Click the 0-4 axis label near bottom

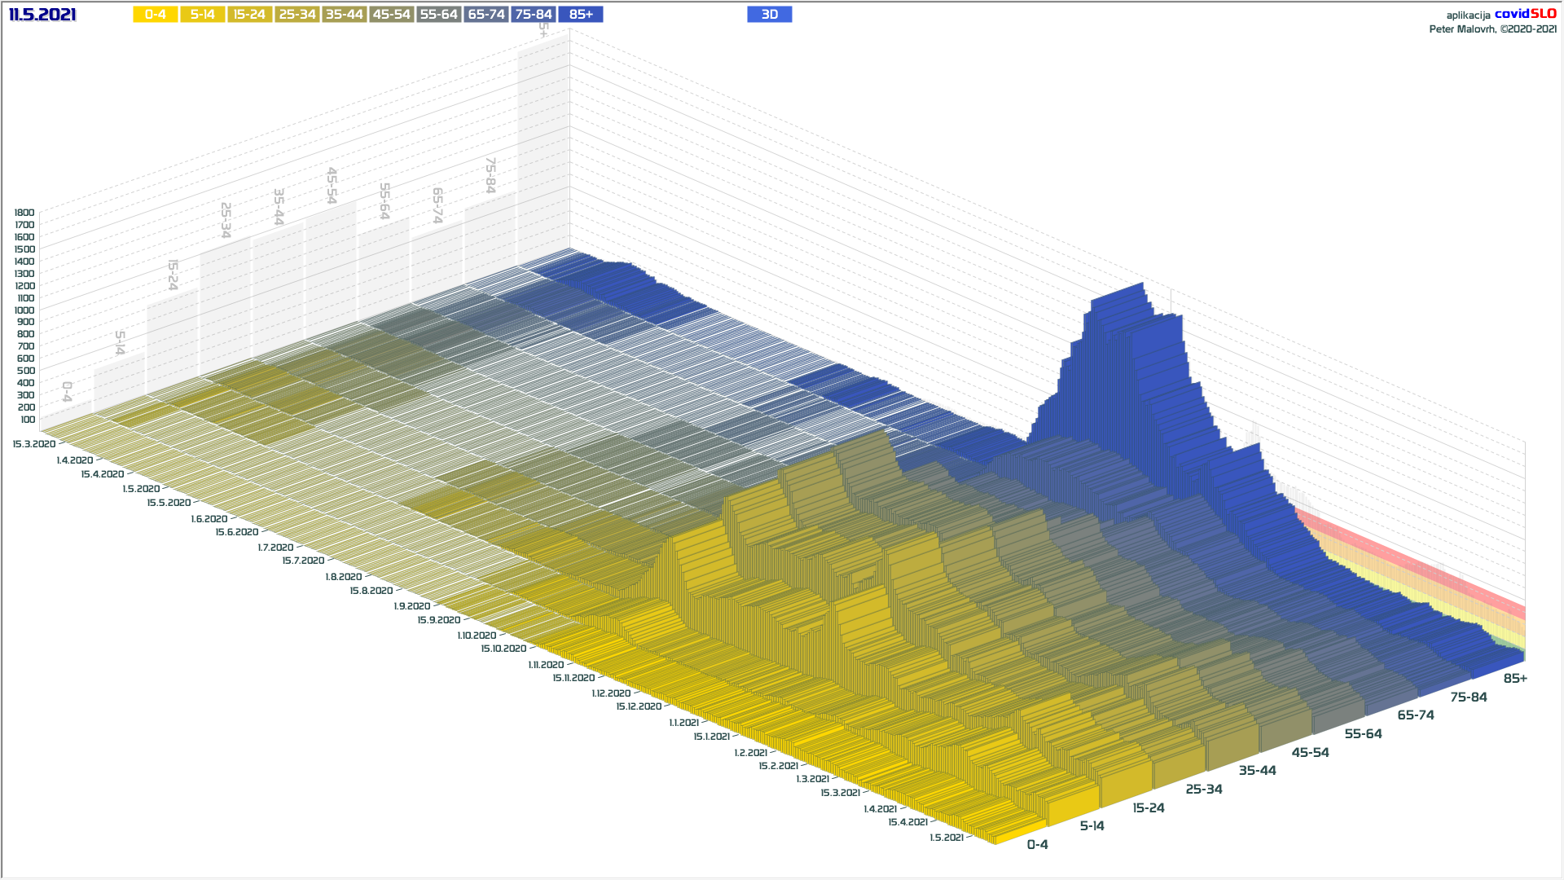click(1037, 845)
